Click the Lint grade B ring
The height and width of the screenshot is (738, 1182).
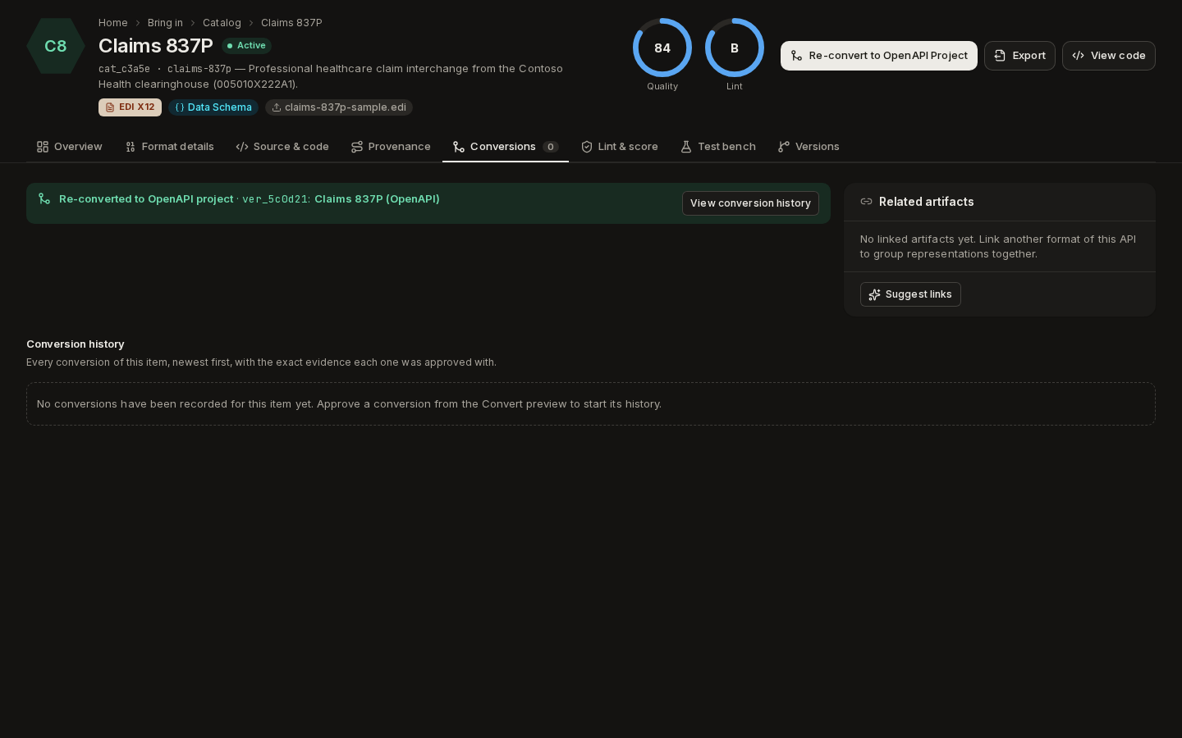click(735, 48)
